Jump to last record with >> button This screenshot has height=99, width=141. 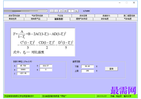[65, 11]
